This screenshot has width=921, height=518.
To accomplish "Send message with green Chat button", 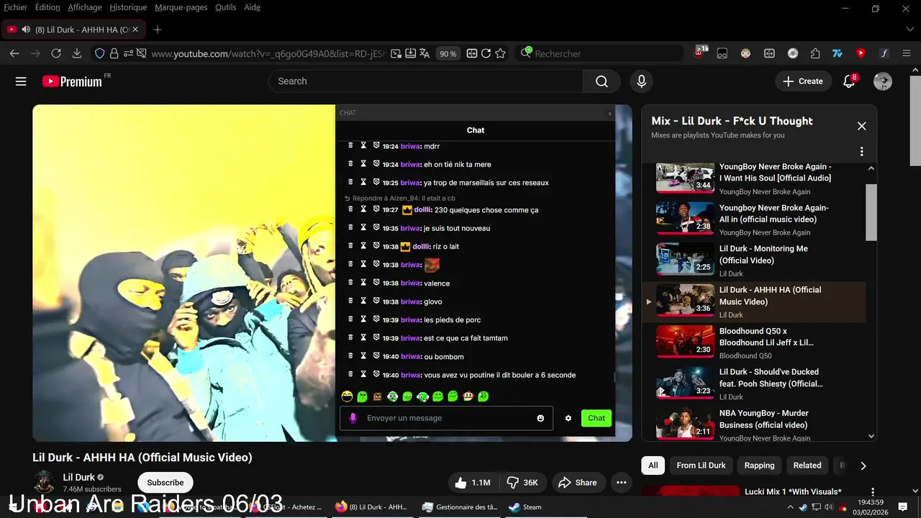I will pos(596,418).
